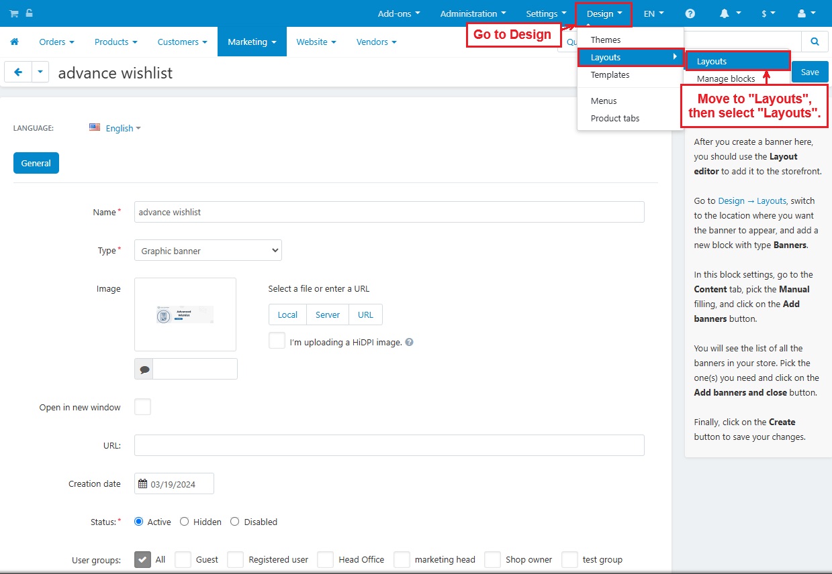The height and width of the screenshot is (574, 832).
Task: Select Themes in the Design menu
Action: point(606,40)
